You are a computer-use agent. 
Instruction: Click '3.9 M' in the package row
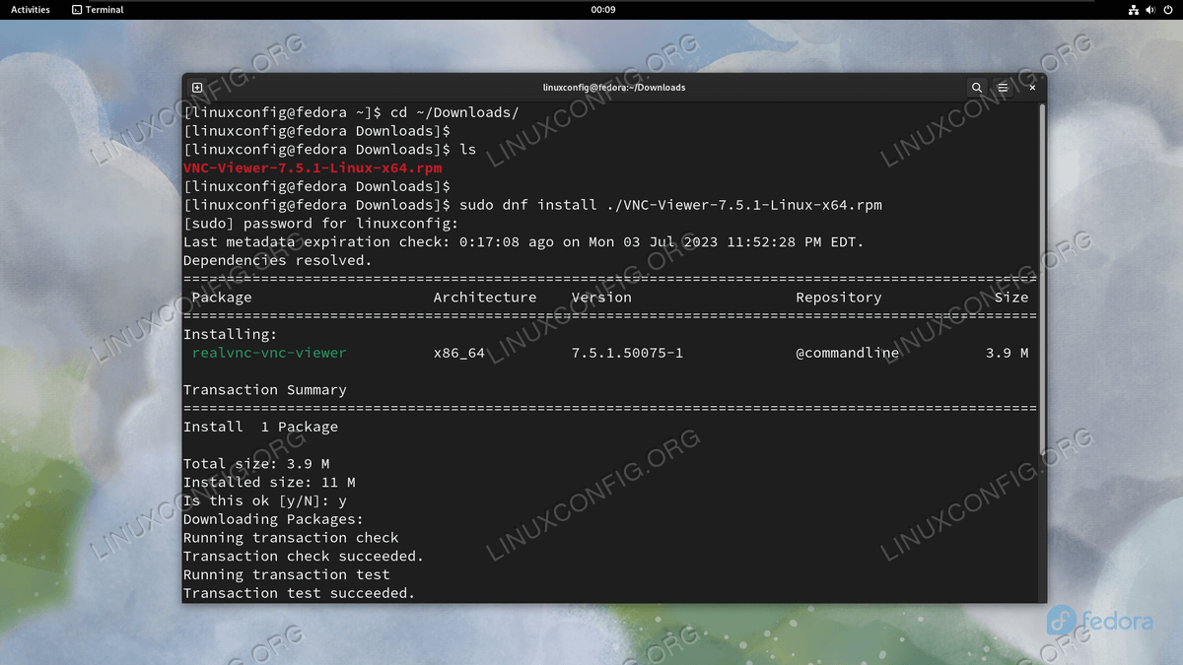pyautogui.click(x=1008, y=353)
